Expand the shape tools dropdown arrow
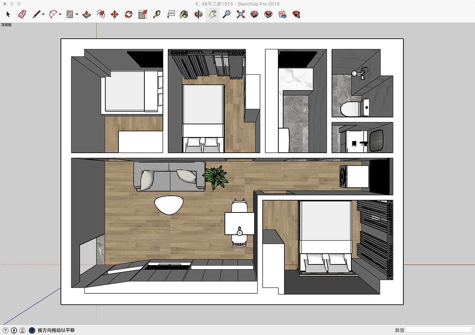Screen dimensions: 475x335 pos(77,15)
